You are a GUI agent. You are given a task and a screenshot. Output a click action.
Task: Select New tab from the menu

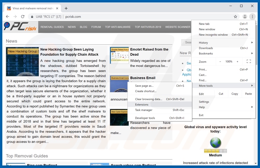click(223, 24)
